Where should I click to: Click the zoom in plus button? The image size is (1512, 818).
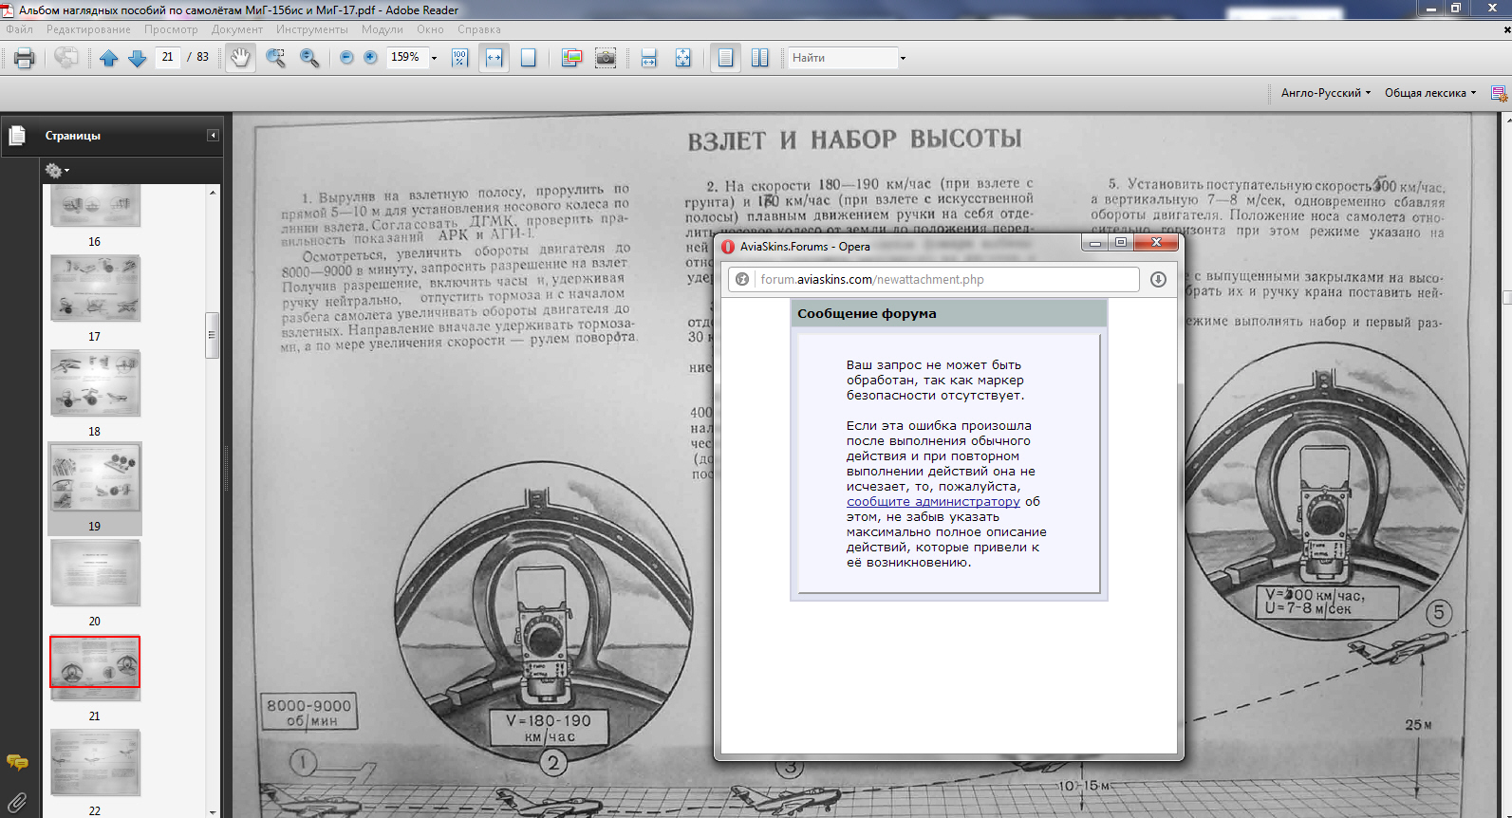point(371,58)
